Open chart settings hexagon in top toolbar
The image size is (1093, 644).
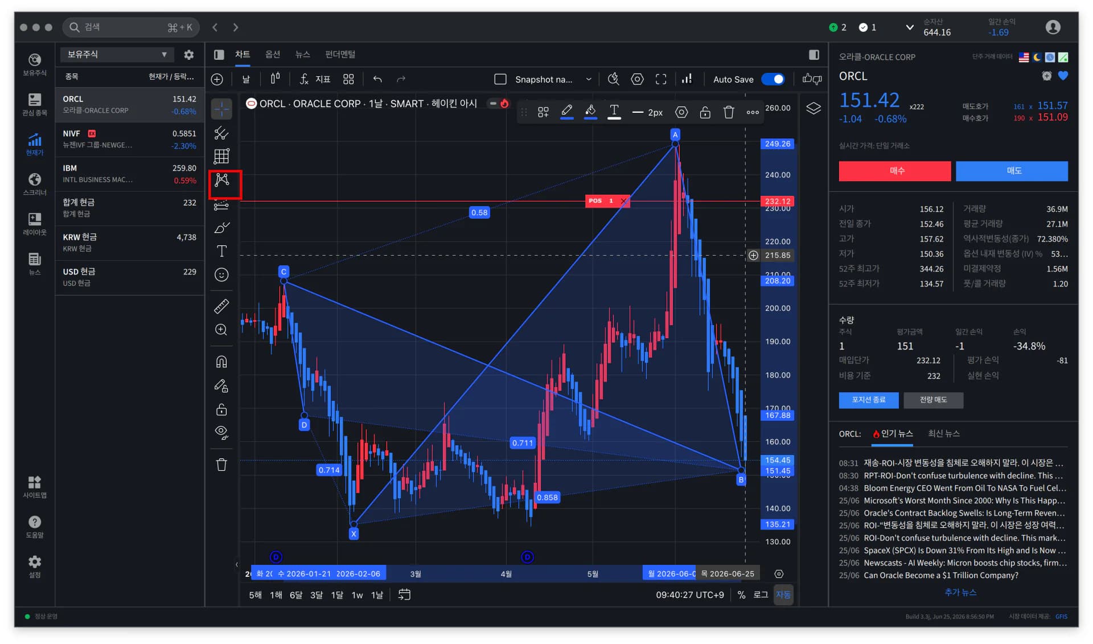637,79
